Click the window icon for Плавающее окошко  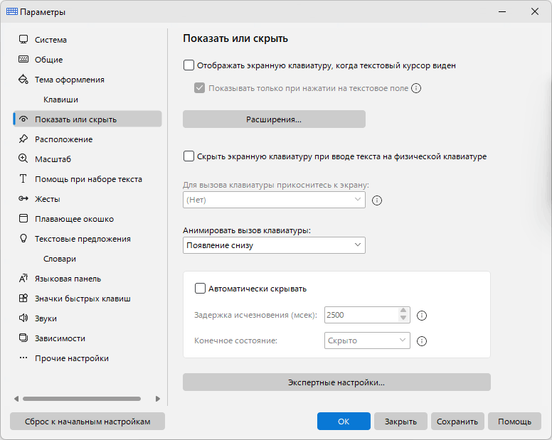click(23, 218)
